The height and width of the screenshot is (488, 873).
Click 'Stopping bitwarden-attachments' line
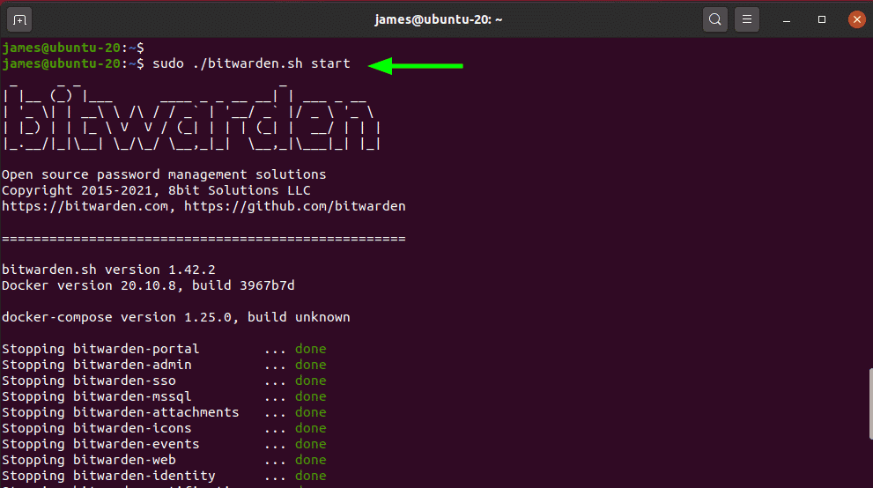click(164, 412)
